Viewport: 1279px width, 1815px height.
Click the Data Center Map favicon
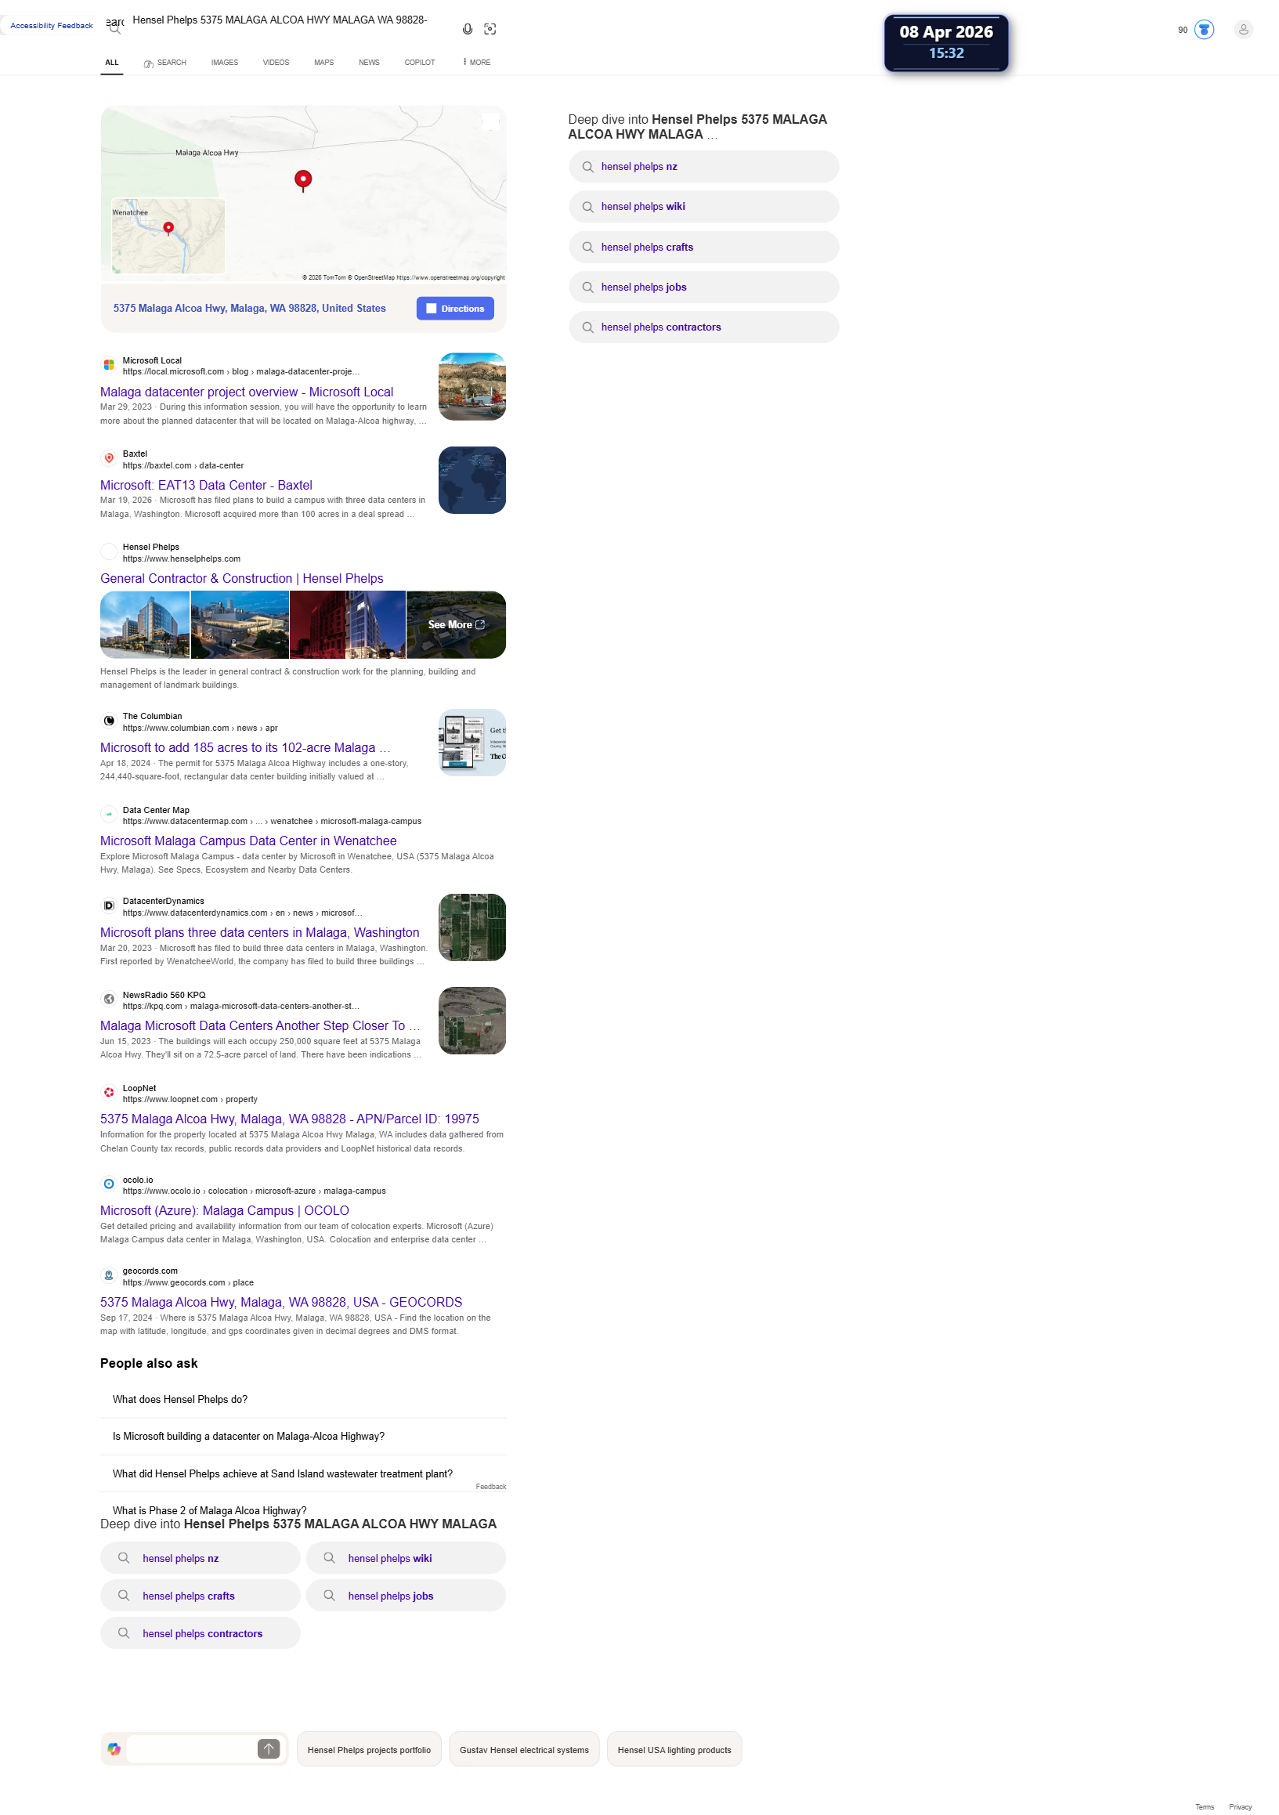coord(109,814)
